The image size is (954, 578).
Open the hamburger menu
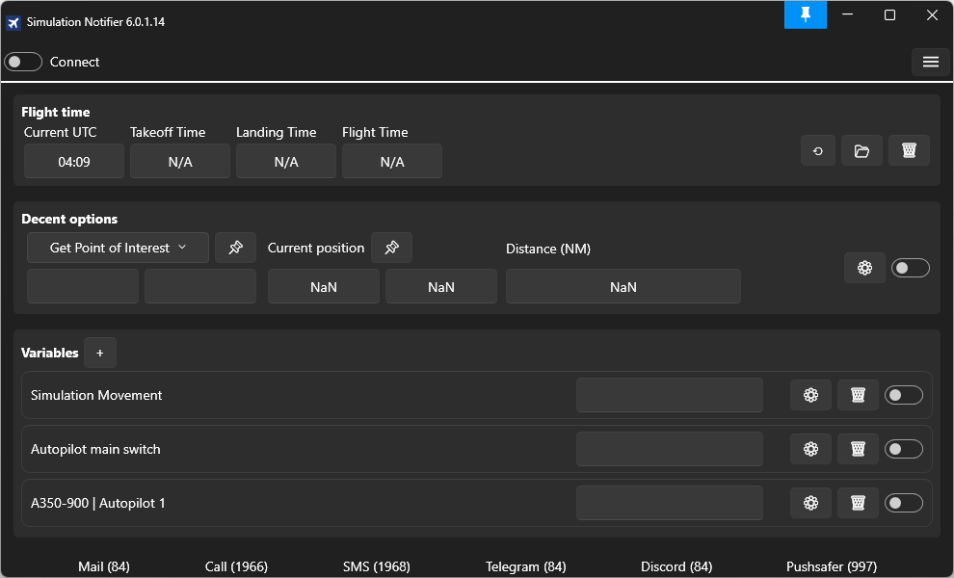pos(930,62)
